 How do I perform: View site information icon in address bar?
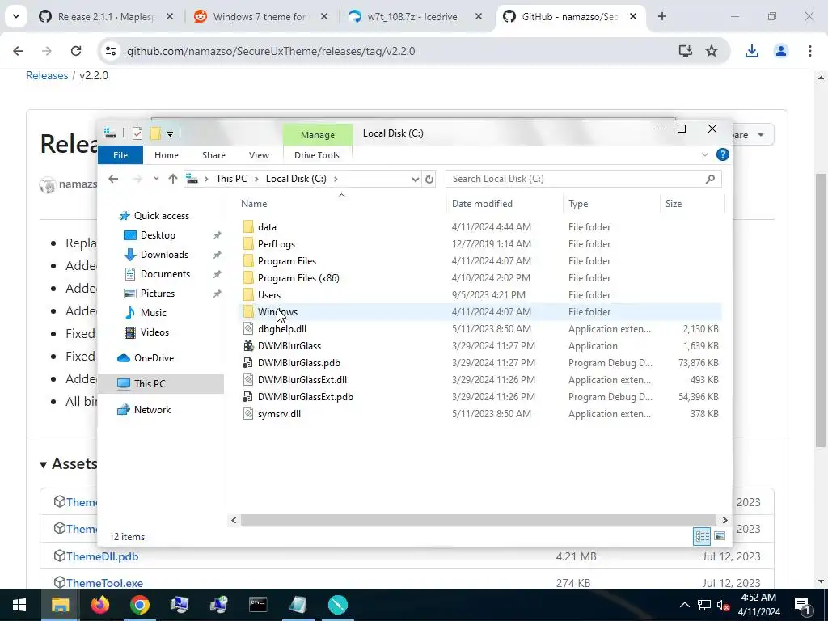coord(110,51)
